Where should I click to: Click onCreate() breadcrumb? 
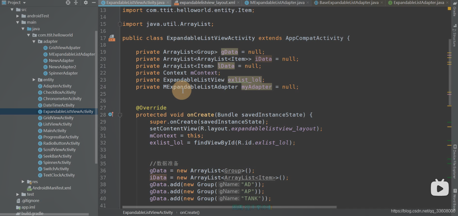coord(189,213)
